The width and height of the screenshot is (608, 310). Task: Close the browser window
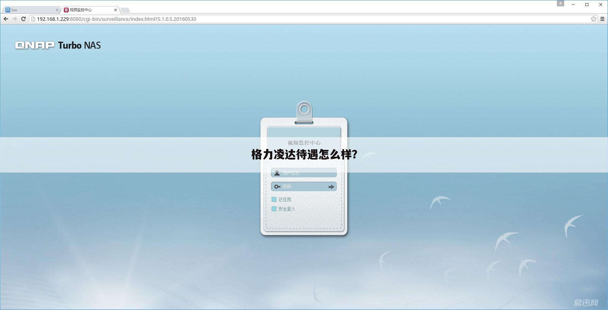pos(601,5)
